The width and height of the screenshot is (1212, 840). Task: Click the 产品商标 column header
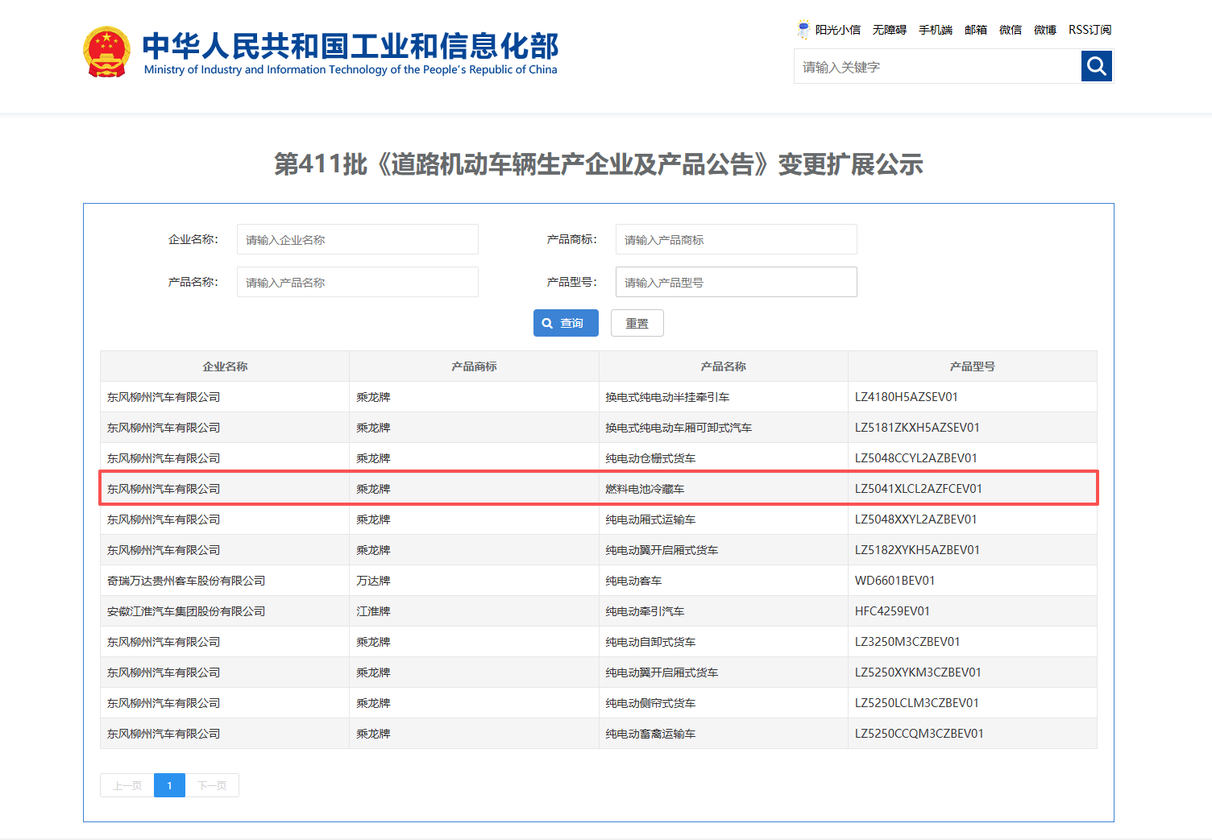tap(474, 366)
